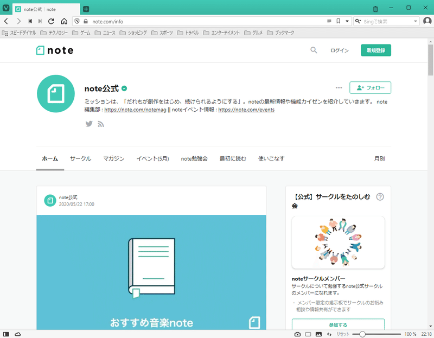Open the note.com/notemag link
Viewport: 434px width, 338px height.
135,110
